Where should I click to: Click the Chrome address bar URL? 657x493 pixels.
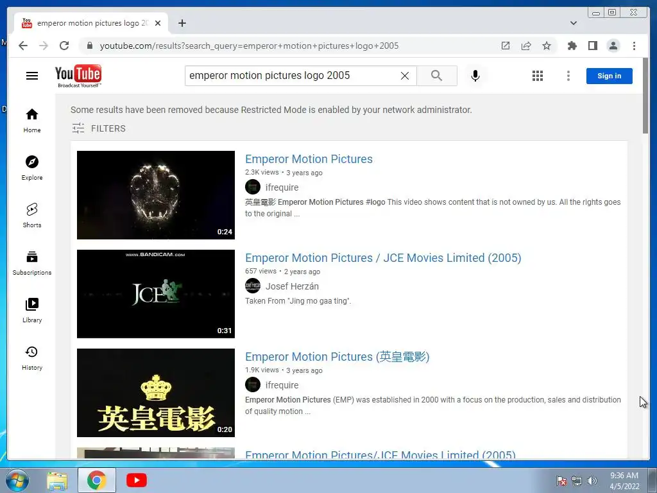pos(249,46)
